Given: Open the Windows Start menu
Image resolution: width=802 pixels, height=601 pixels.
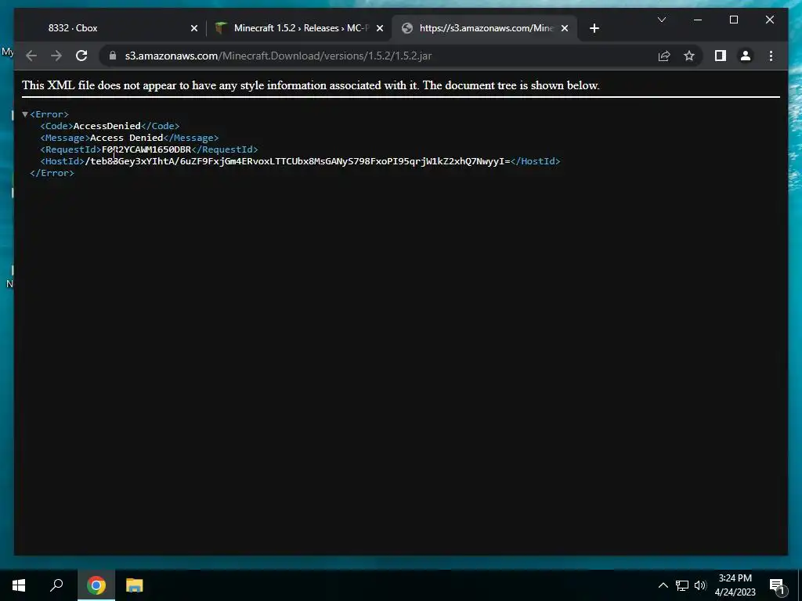Looking at the screenshot, I should coord(19,585).
